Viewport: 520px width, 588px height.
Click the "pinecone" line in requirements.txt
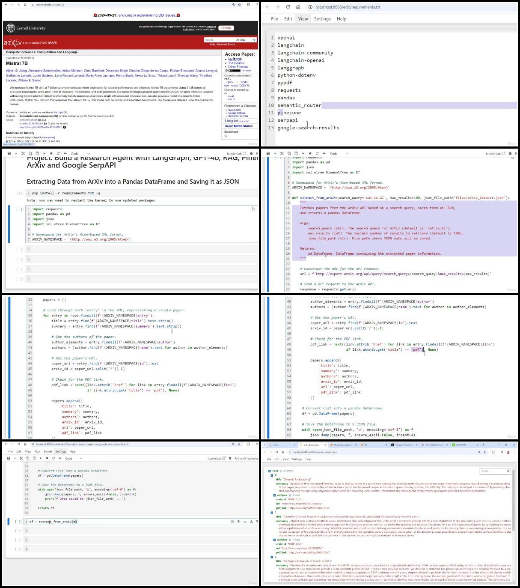click(289, 113)
